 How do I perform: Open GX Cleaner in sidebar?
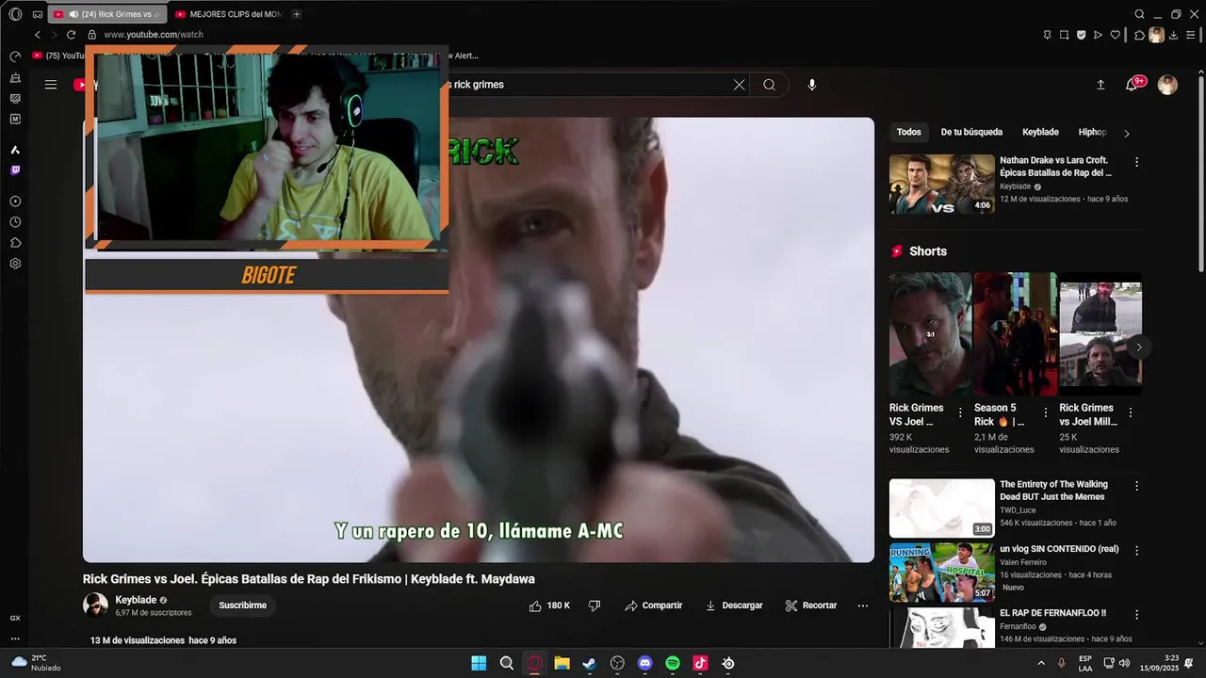coord(15,77)
